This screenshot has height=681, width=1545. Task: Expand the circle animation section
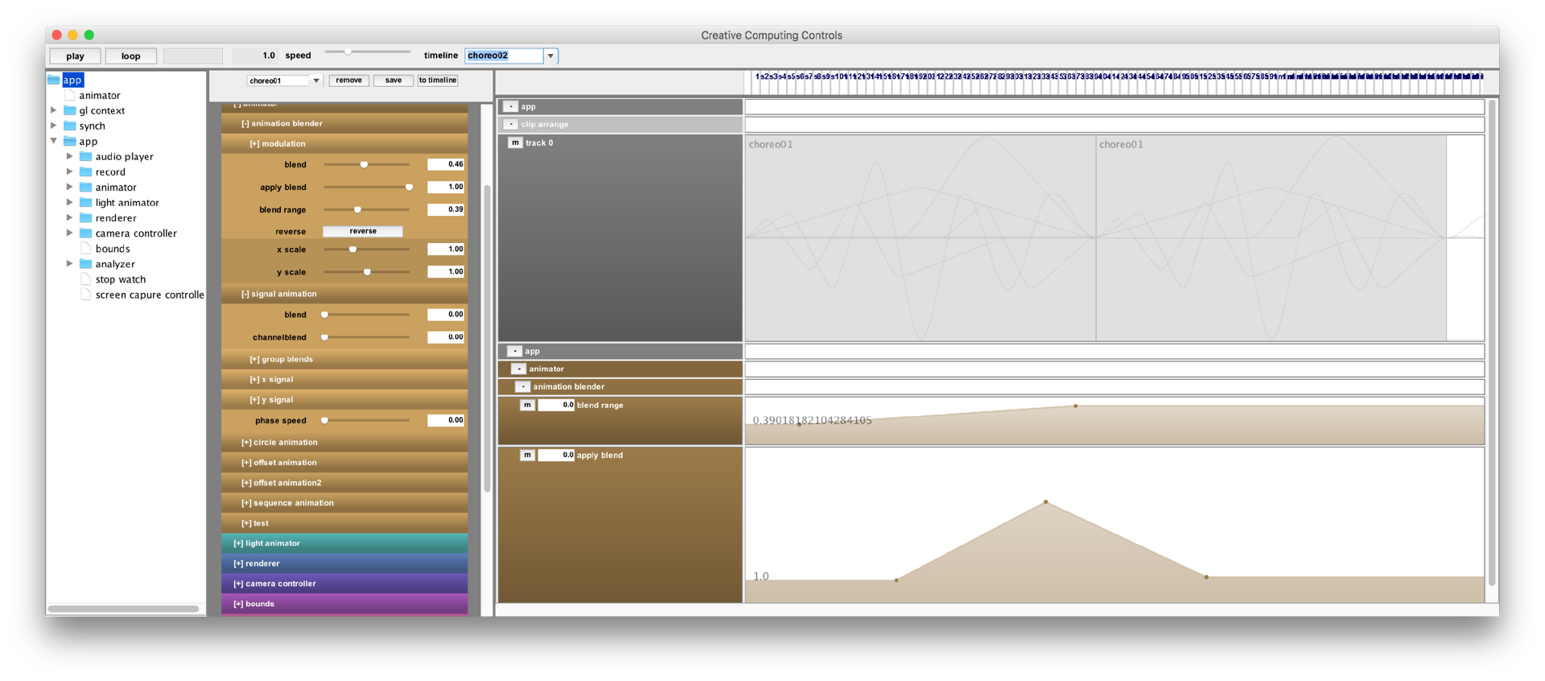pos(280,443)
